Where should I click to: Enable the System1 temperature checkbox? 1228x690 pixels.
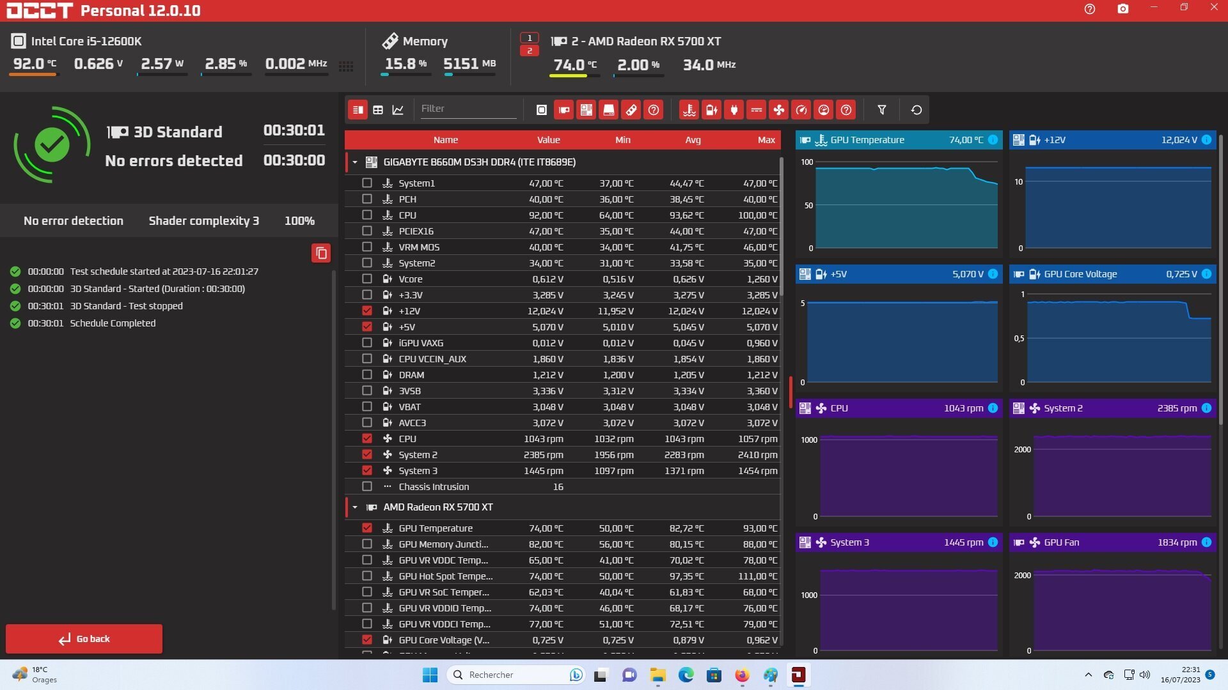(366, 183)
